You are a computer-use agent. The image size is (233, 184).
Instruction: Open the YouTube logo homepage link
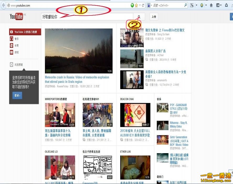[x=17, y=17]
